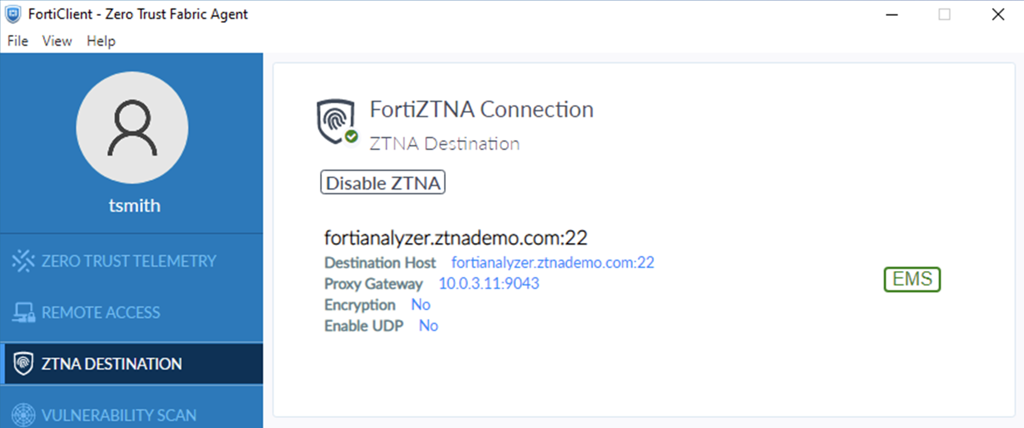
Task: Click the FortiZTNA Connection shield logo
Action: (335, 120)
